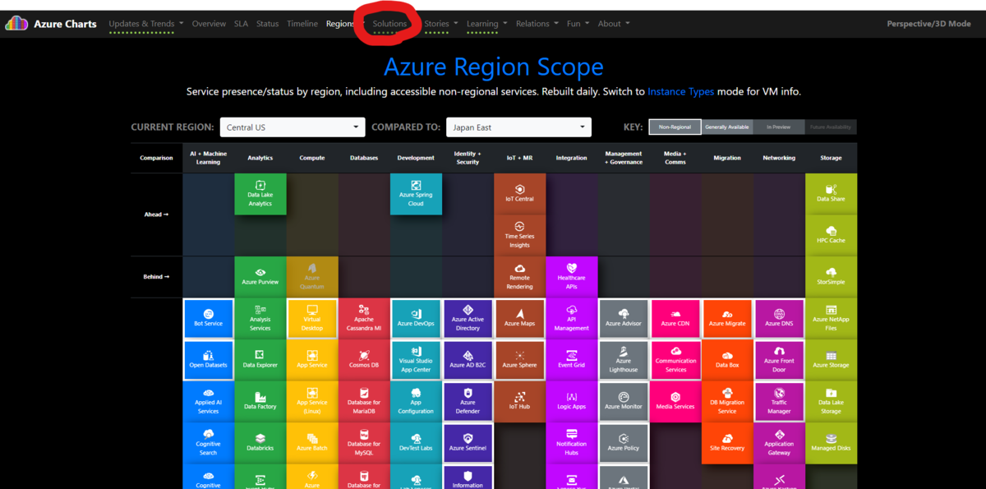The height and width of the screenshot is (489, 986).
Task: Open the Data Lake Analytics tile
Action: click(x=260, y=194)
